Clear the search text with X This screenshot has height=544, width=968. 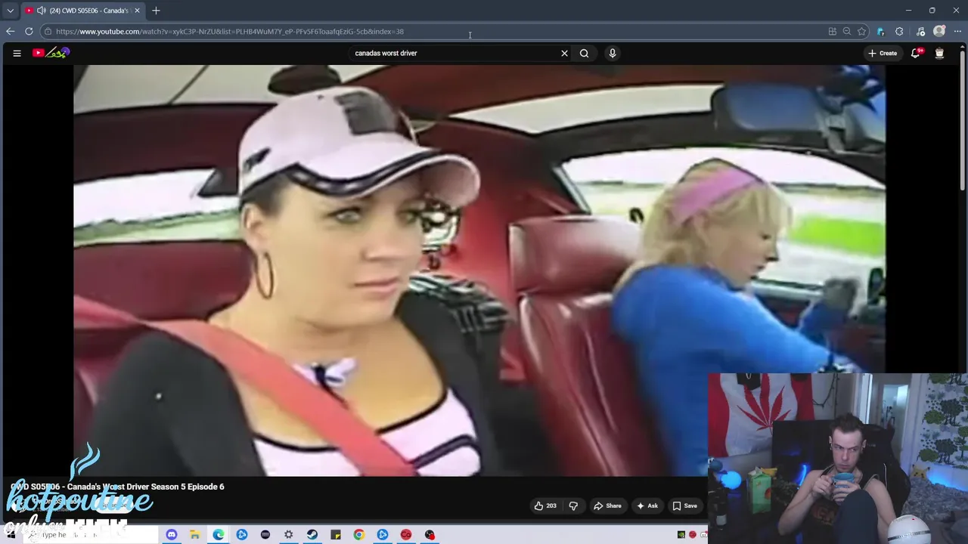tap(564, 53)
